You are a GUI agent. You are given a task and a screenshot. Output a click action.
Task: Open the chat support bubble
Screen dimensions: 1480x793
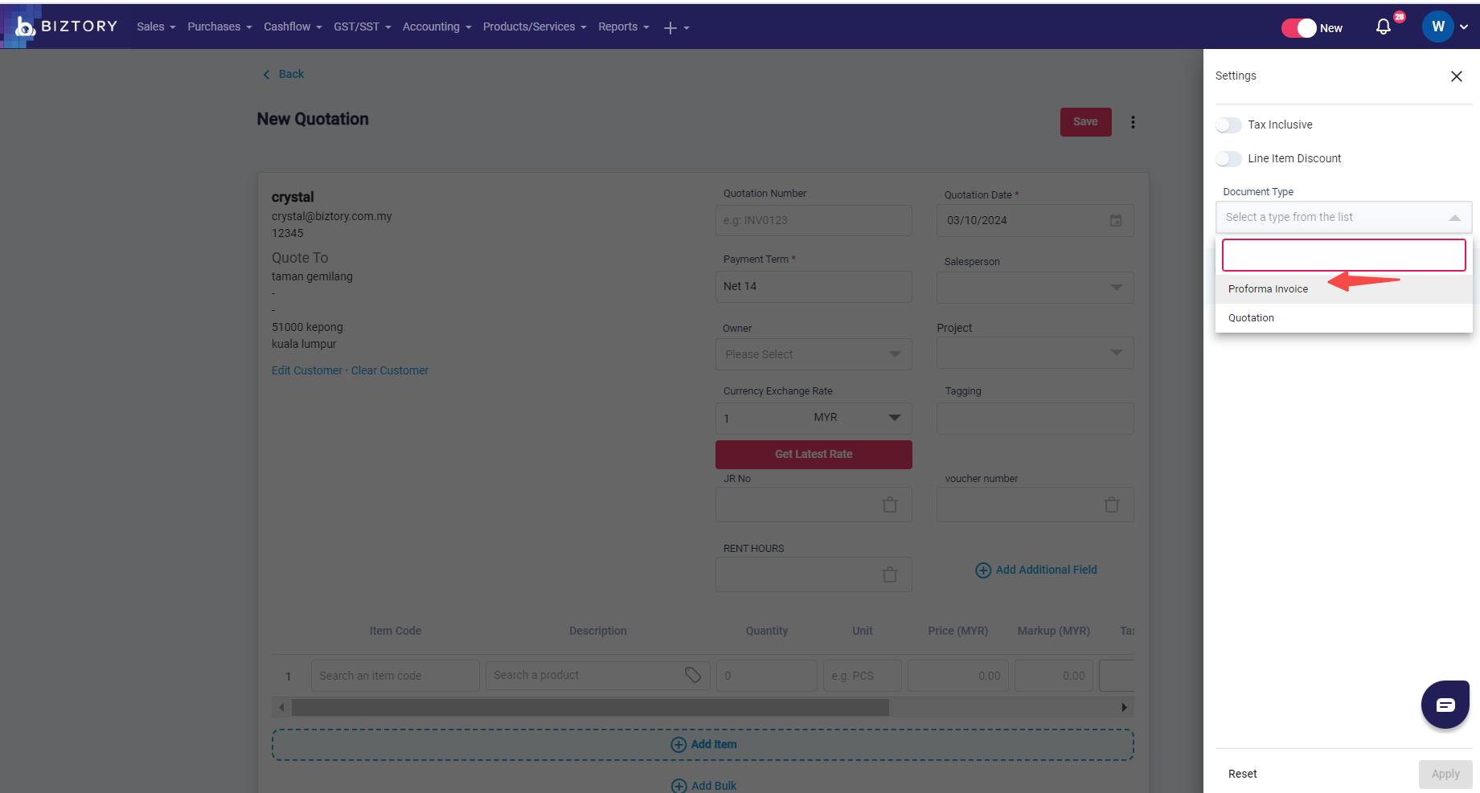click(x=1445, y=705)
